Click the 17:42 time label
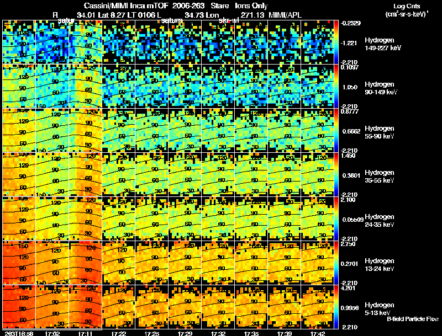Screen dimensions: 442x336 click(318, 333)
